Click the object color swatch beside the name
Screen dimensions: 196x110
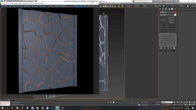coord(175,12)
